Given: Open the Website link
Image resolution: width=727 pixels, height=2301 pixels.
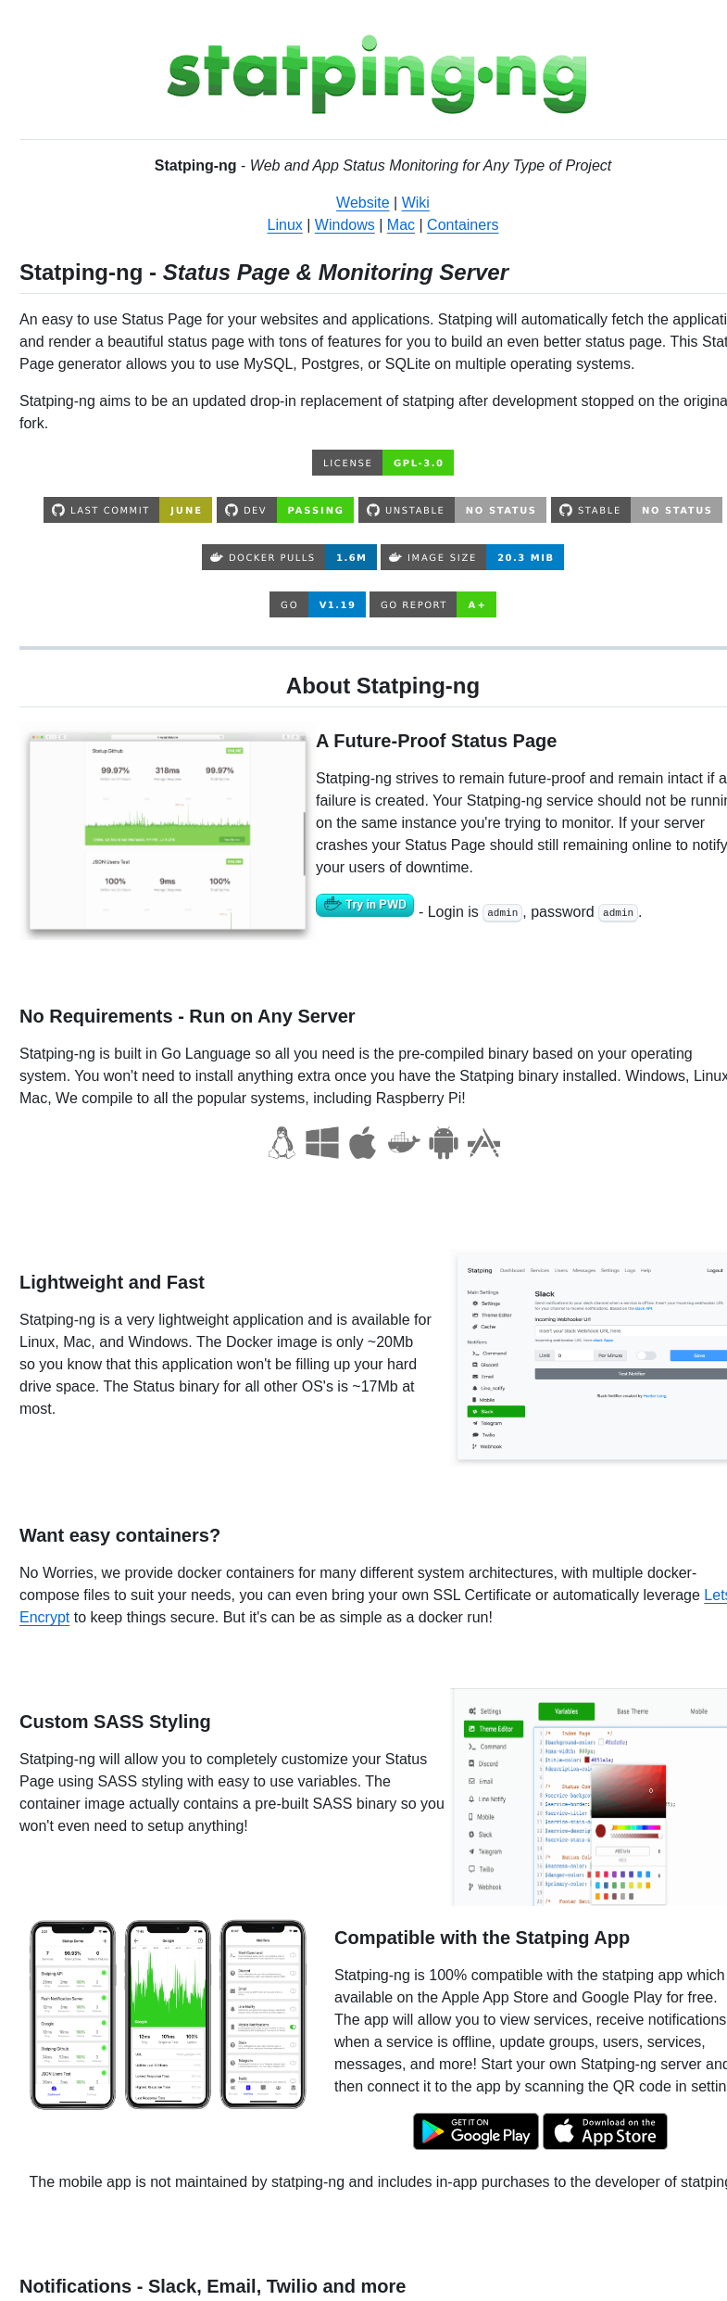Looking at the screenshot, I should [362, 202].
